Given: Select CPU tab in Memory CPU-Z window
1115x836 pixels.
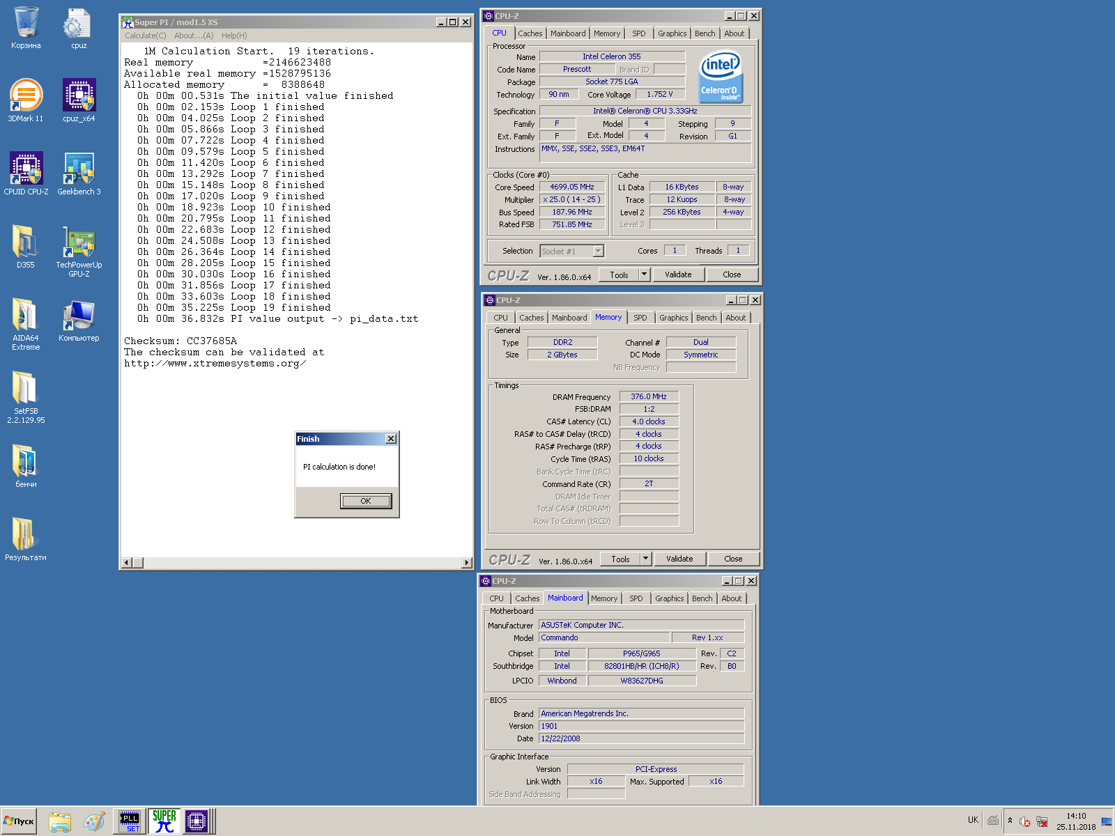Looking at the screenshot, I should coord(501,318).
